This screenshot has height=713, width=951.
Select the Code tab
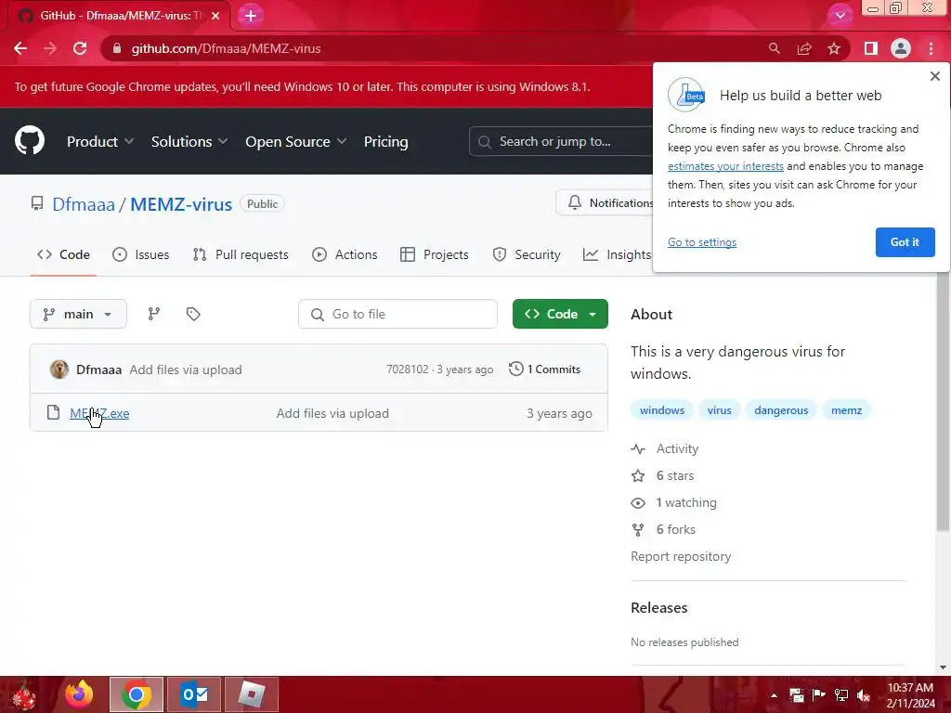[63, 254]
